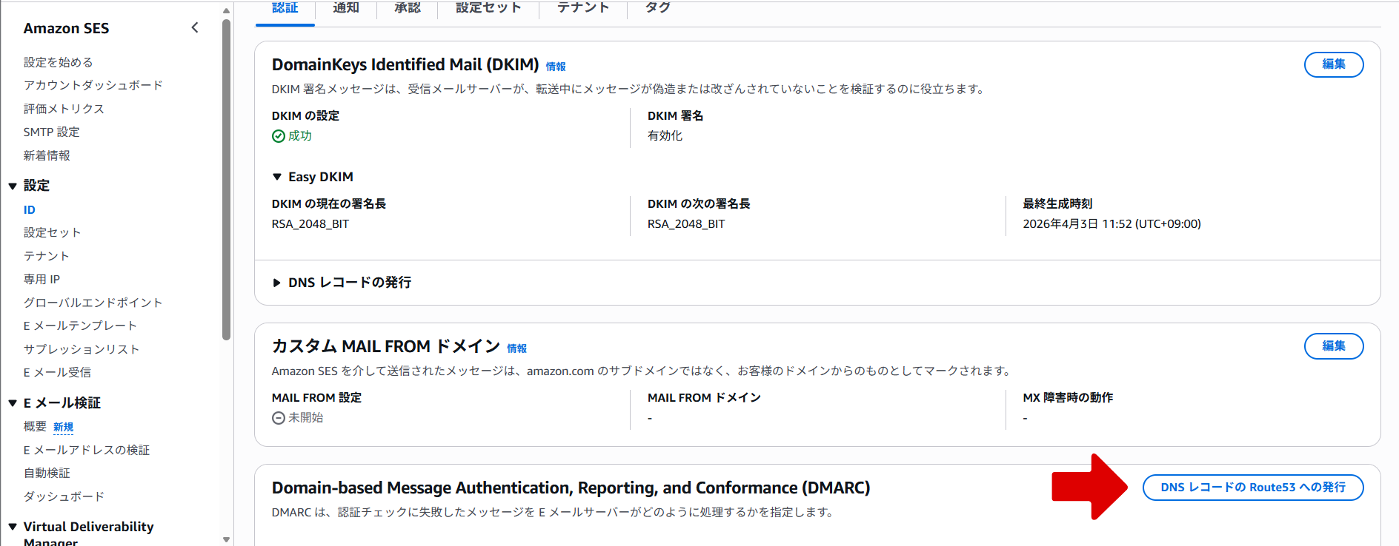
Task: Collapse the E メール検証 sidebar group
Action: point(13,403)
